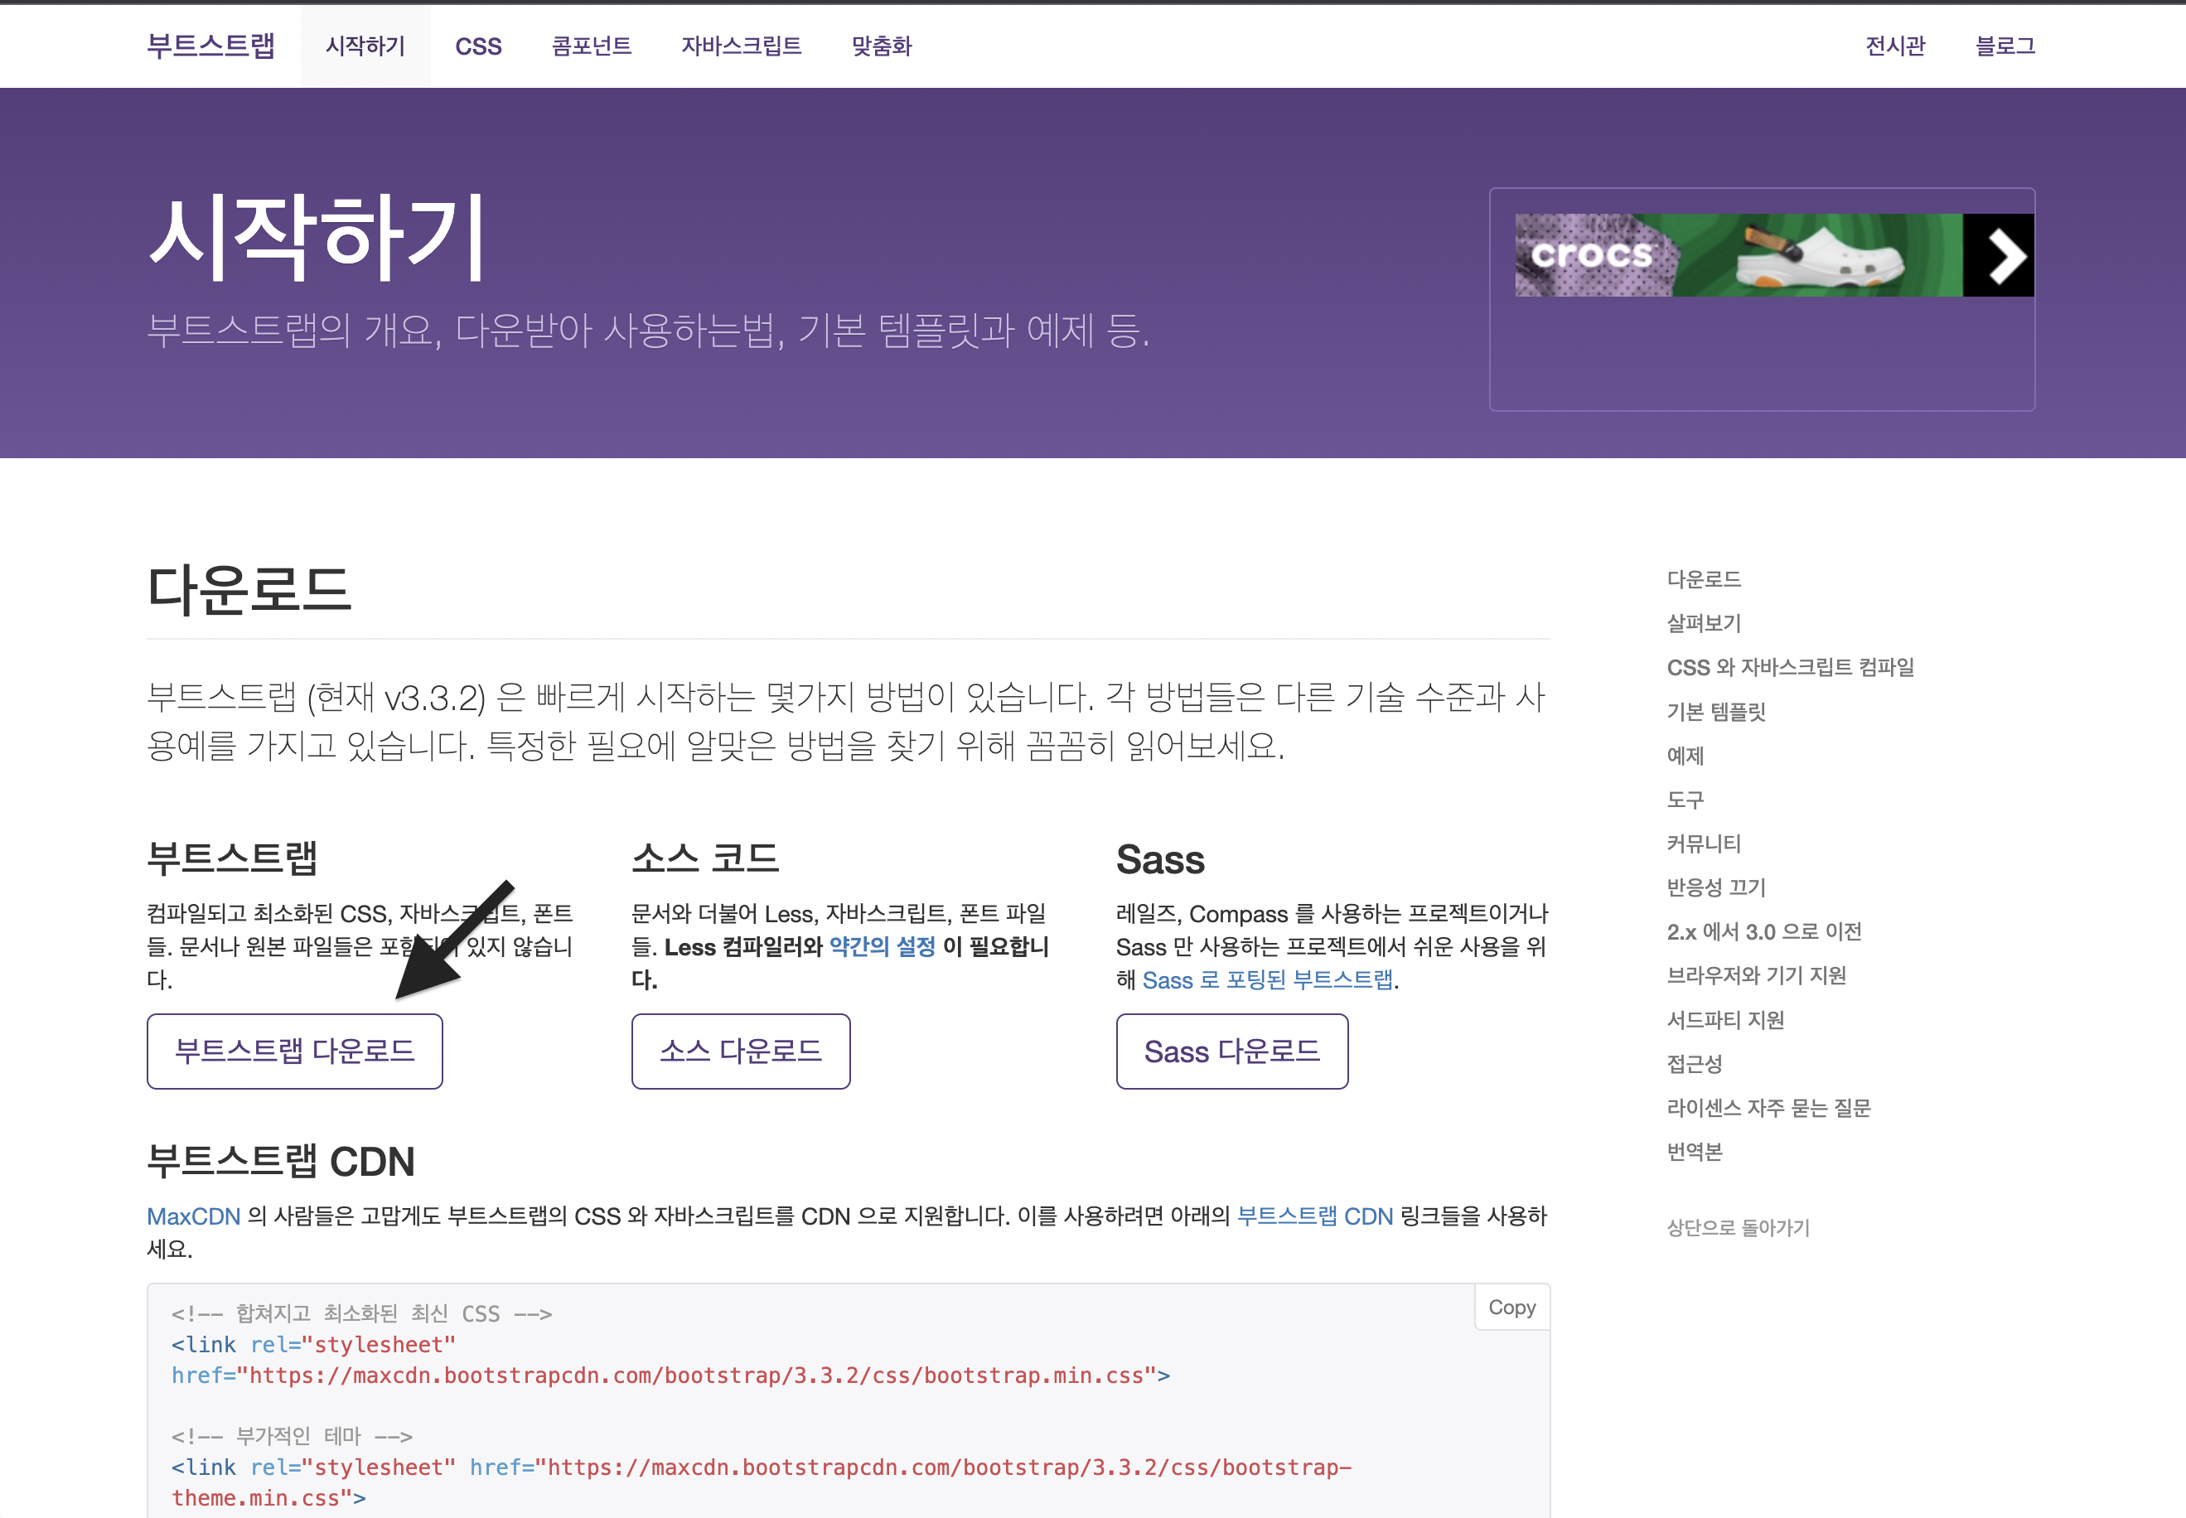The height and width of the screenshot is (1518, 2186).
Task: Jump to 도구 in sidebar
Action: coord(1685,800)
